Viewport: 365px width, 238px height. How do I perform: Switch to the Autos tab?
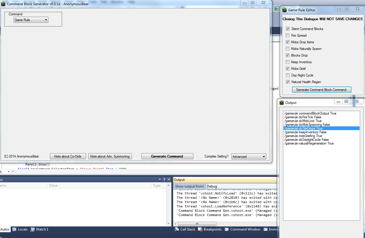[x=5, y=229]
